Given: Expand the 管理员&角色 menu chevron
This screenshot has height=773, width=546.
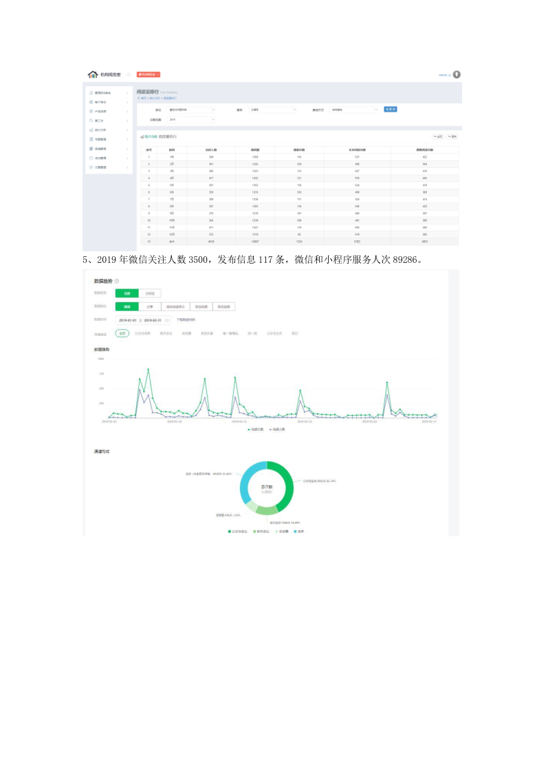Looking at the screenshot, I should (127, 93).
